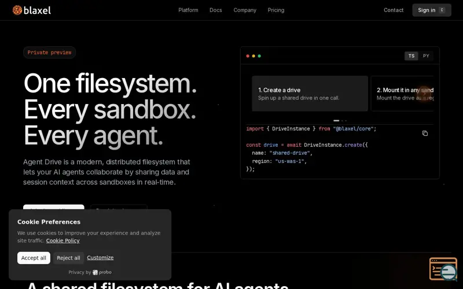
Task: Select the '2. Mount it in any sandbox' card
Action: [x=402, y=94]
